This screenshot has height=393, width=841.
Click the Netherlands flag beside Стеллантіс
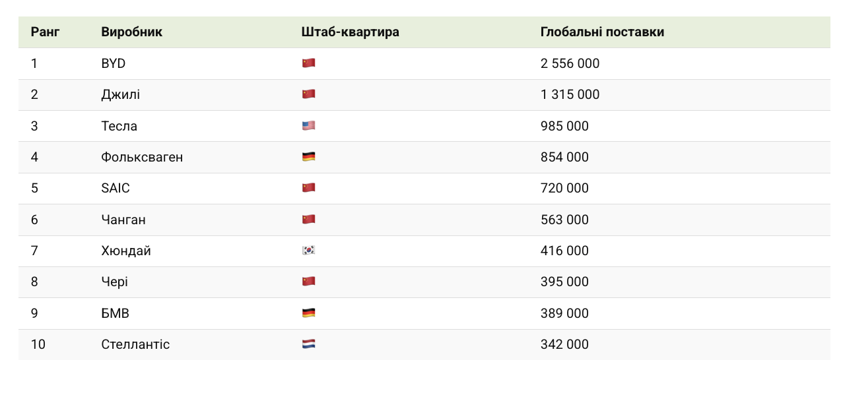click(308, 344)
